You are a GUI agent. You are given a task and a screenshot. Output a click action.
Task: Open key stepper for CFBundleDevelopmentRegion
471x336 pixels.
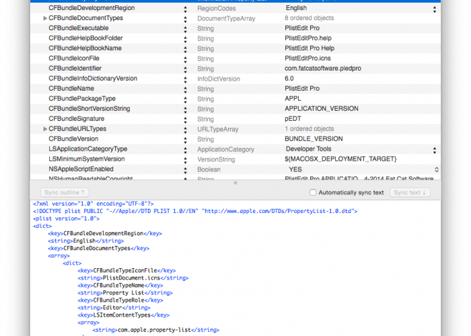185,9
